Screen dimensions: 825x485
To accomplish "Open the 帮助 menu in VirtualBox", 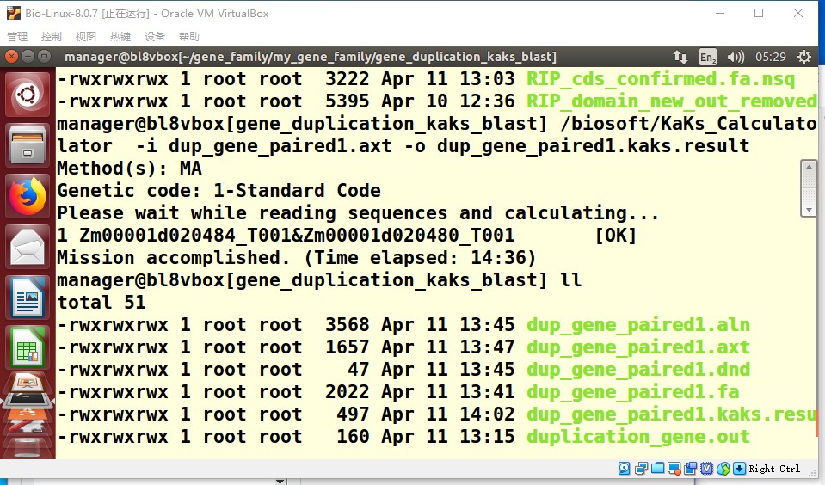I will click(x=189, y=37).
